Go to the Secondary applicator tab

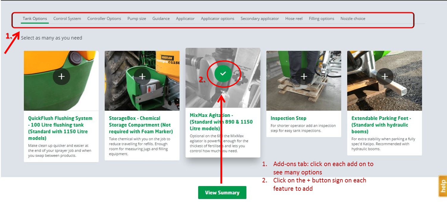click(x=260, y=18)
